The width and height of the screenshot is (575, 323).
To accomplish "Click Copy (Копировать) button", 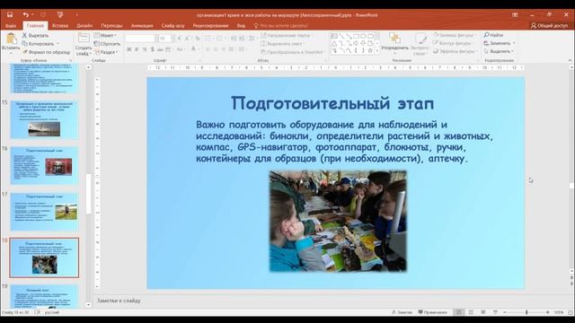I will pos(38,44).
